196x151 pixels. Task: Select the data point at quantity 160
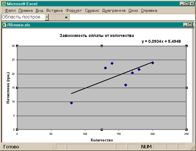126,85
